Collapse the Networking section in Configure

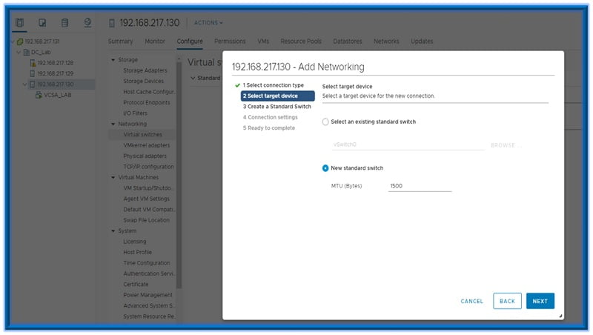(x=113, y=124)
